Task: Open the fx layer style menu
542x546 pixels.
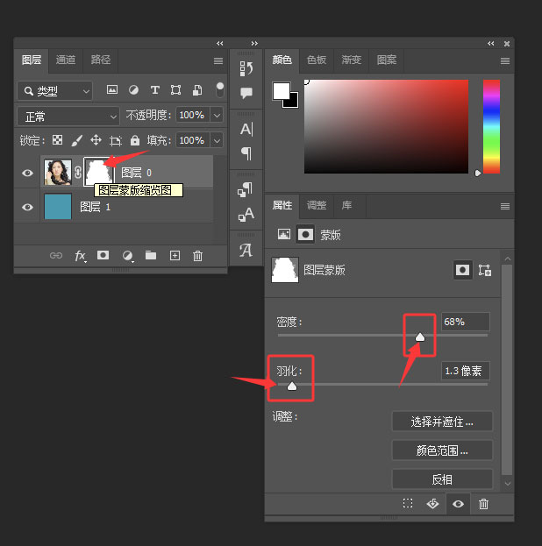Action: pyautogui.click(x=80, y=256)
